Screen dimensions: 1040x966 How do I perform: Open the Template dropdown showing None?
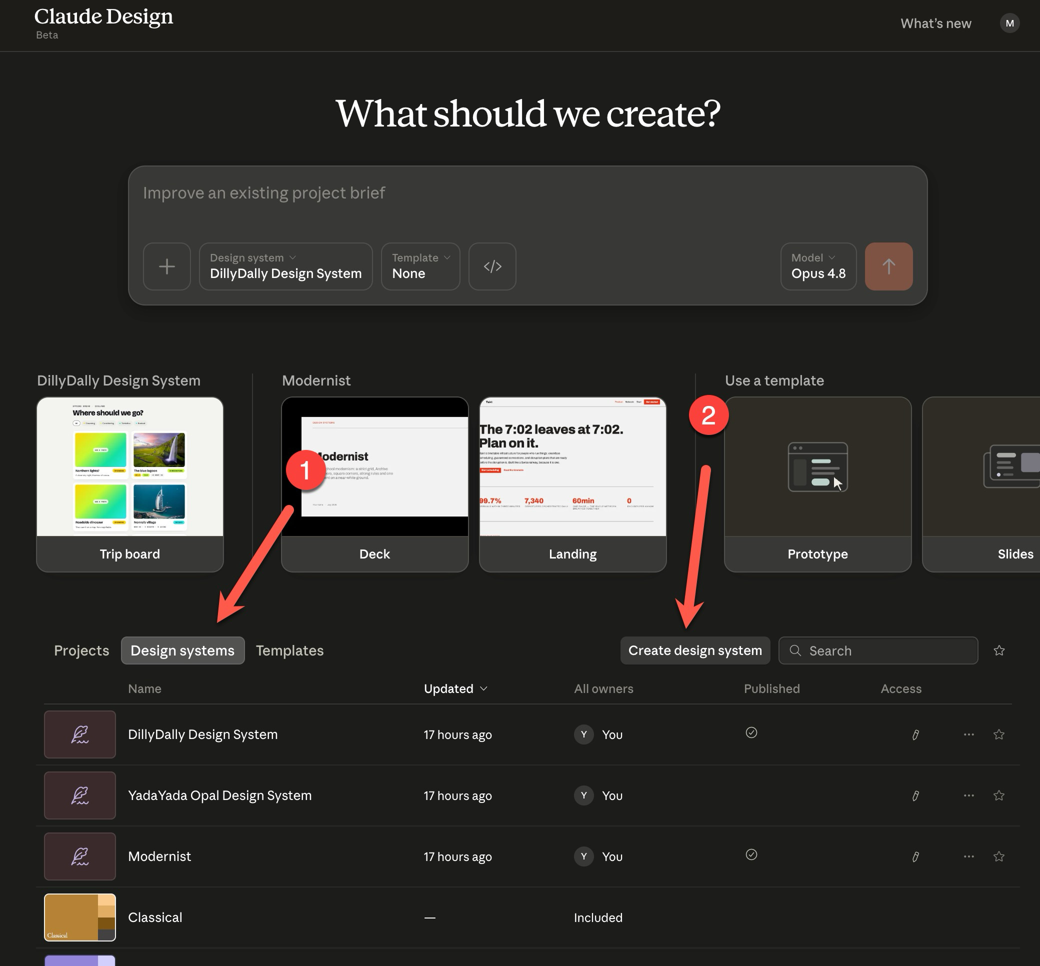420,266
